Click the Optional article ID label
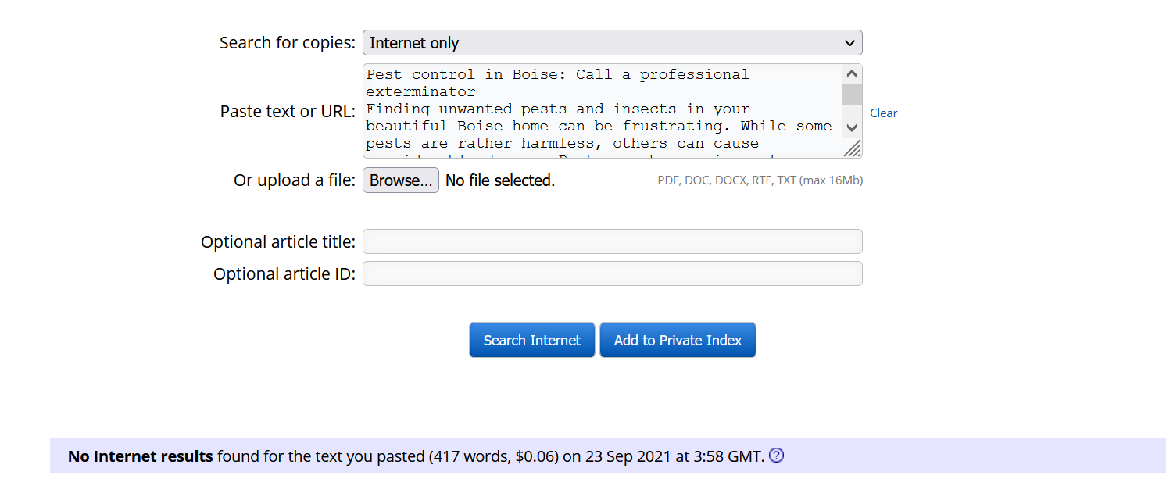Viewport: 1166px width, 486px height. click(284, 274)
